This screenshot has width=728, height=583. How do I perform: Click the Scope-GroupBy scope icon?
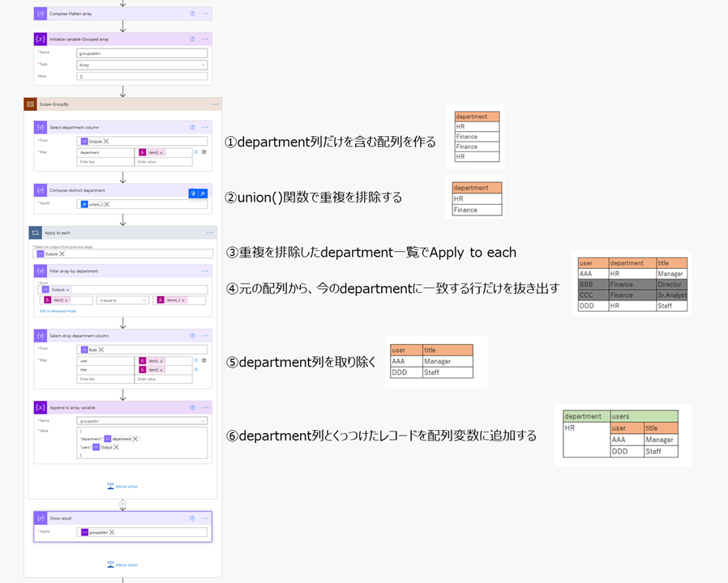coord(29,104)
